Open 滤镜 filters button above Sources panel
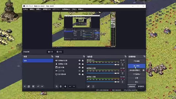 click(59, 52)
